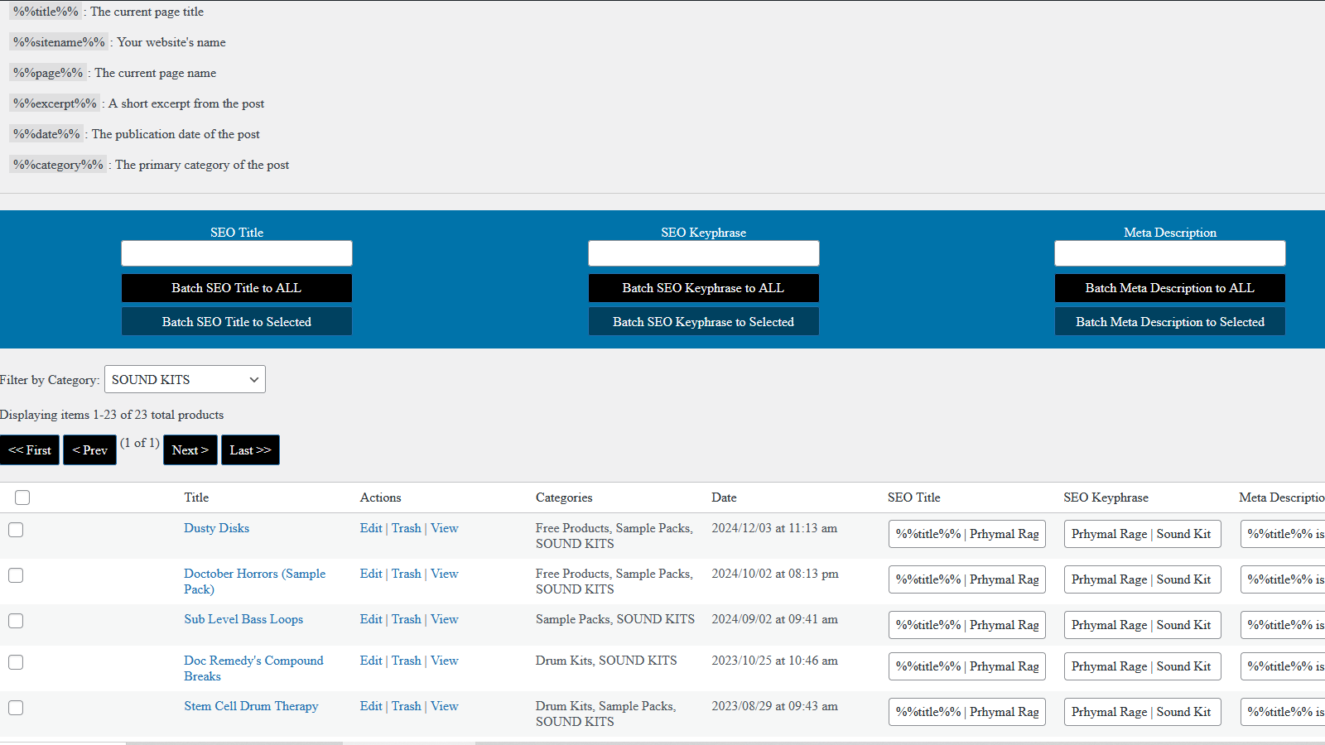Viewport: 1325px width, 745px height.
Task: Open the Filter by Category dropdown
Action: pos(185,379)
